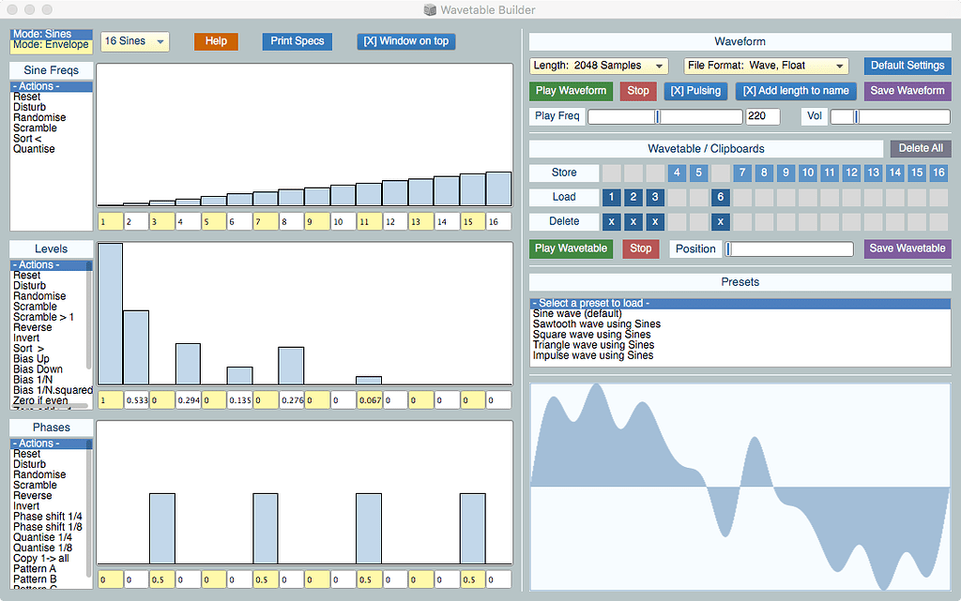Delete slot 6 clipboard via its x button
This screenshot has height=601, width=961.
click(719, 221)
